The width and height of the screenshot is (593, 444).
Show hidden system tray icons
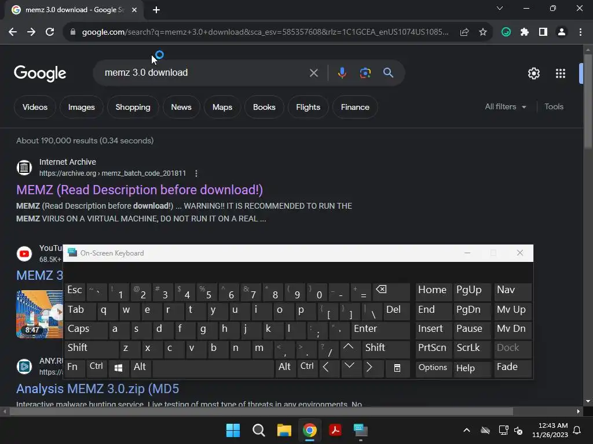[x=467, y=430]
